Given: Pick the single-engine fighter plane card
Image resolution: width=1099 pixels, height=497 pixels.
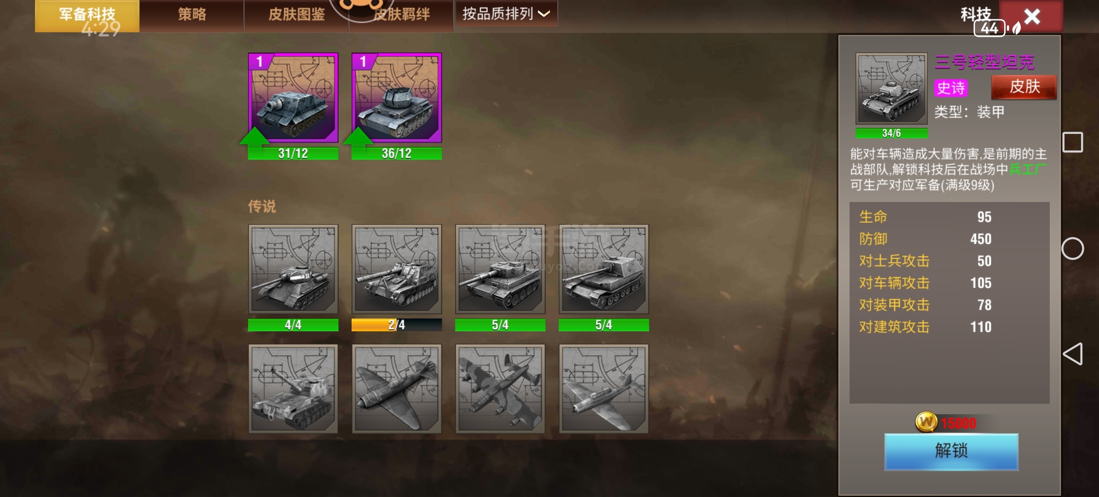Looking at the screenshot, I should (x=397, y=389).
